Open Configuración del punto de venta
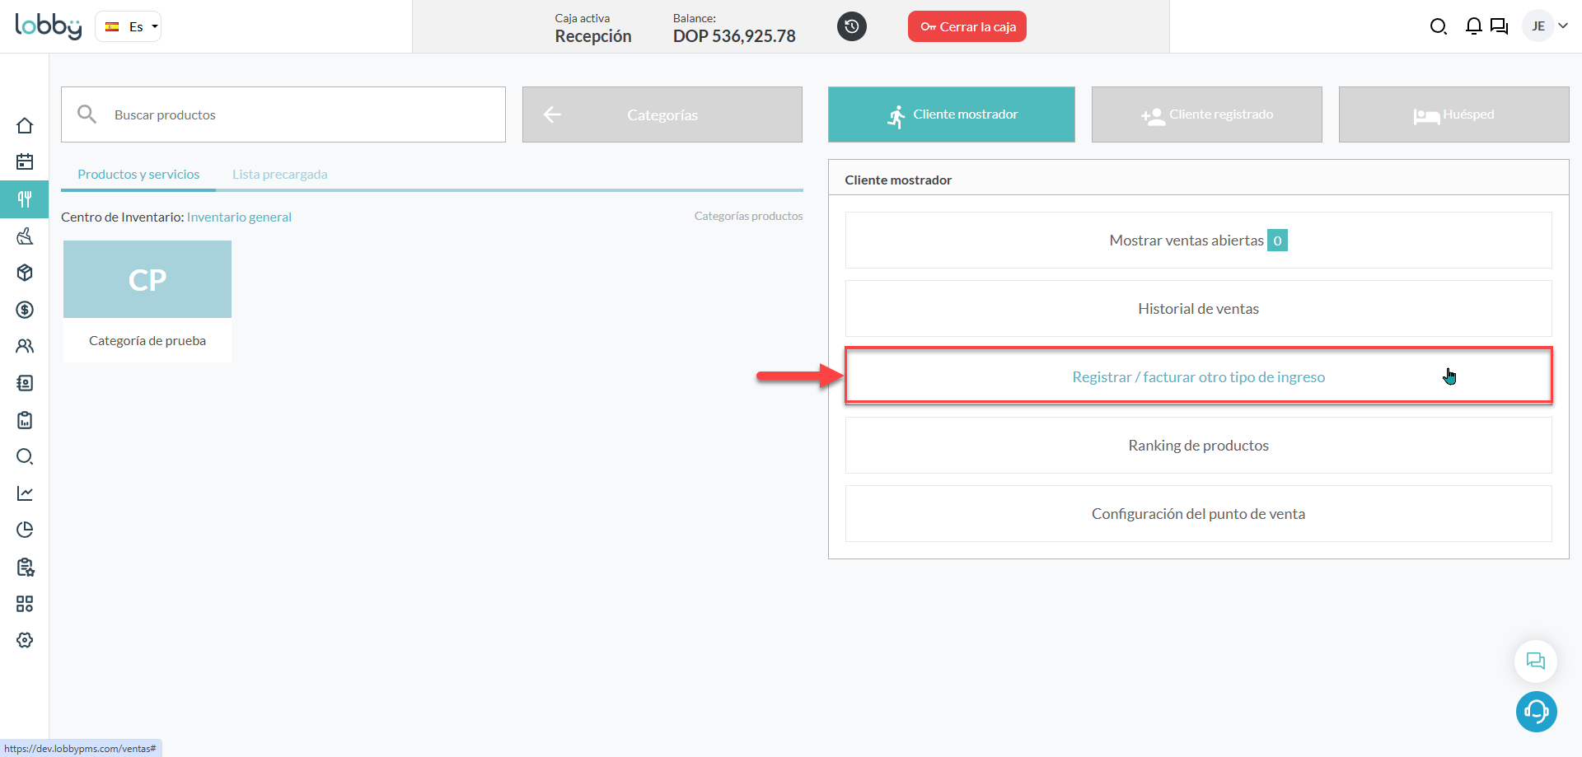This screenshot has height=757, width=1582. pyautogui.click(x=1199, y=514)
